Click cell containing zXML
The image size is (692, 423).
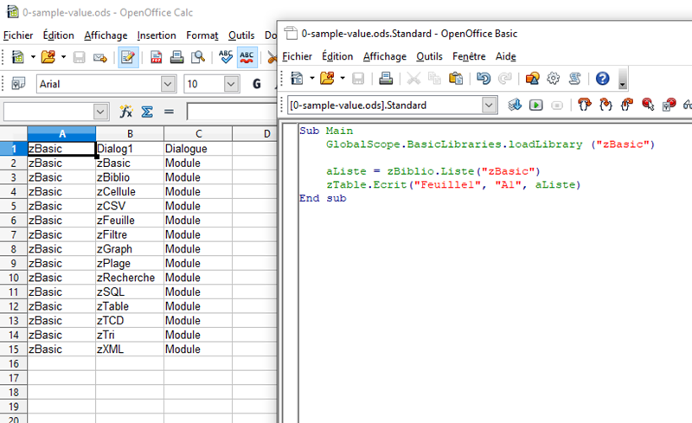130,349
